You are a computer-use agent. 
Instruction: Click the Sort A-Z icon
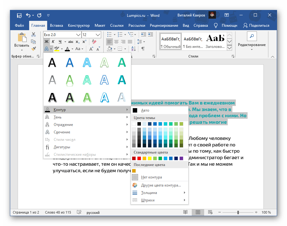pyautogui.click(x=134, y=49)
